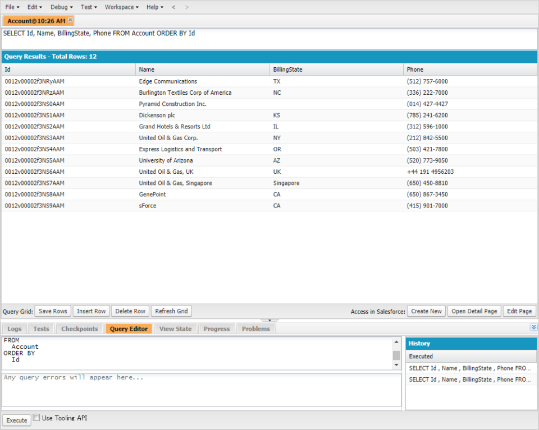Click the Refresh Grid button
Image resolution: width=539 pixels, height=430 pixels.
(x=171, y=311)
